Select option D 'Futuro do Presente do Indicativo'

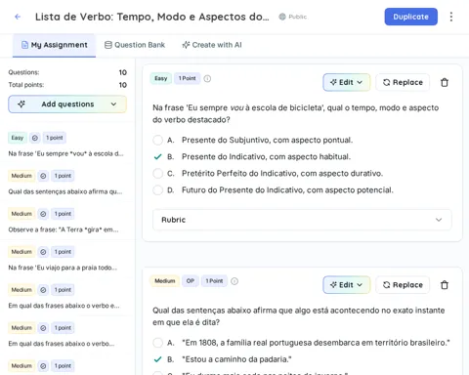(x=158, y=189)
